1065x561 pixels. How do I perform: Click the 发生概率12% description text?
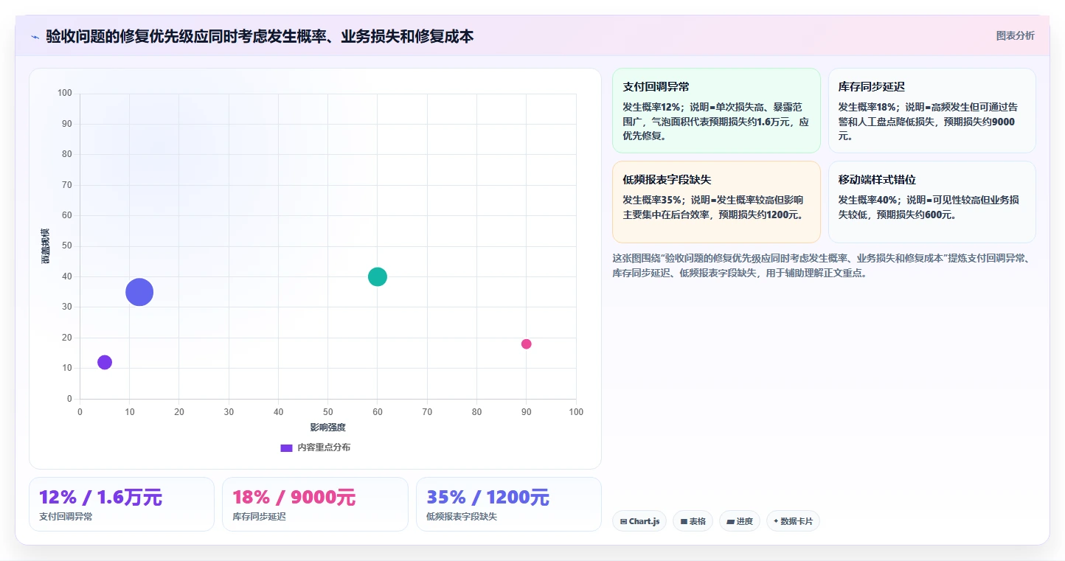coord(716,122)
